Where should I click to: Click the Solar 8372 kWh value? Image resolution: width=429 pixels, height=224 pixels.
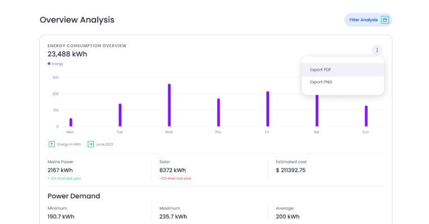click(x=172, y=170)
